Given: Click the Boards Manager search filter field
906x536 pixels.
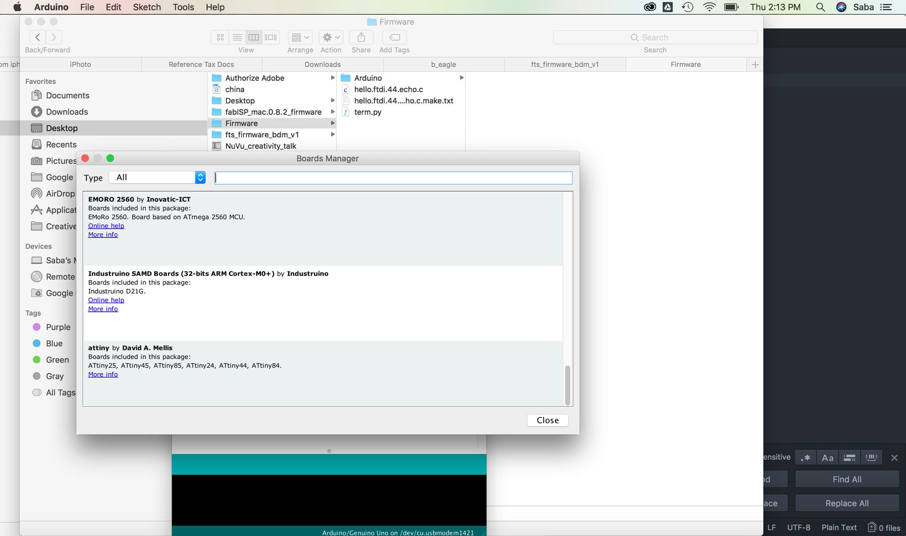Looking at the screenshot, I should [393, 178].
